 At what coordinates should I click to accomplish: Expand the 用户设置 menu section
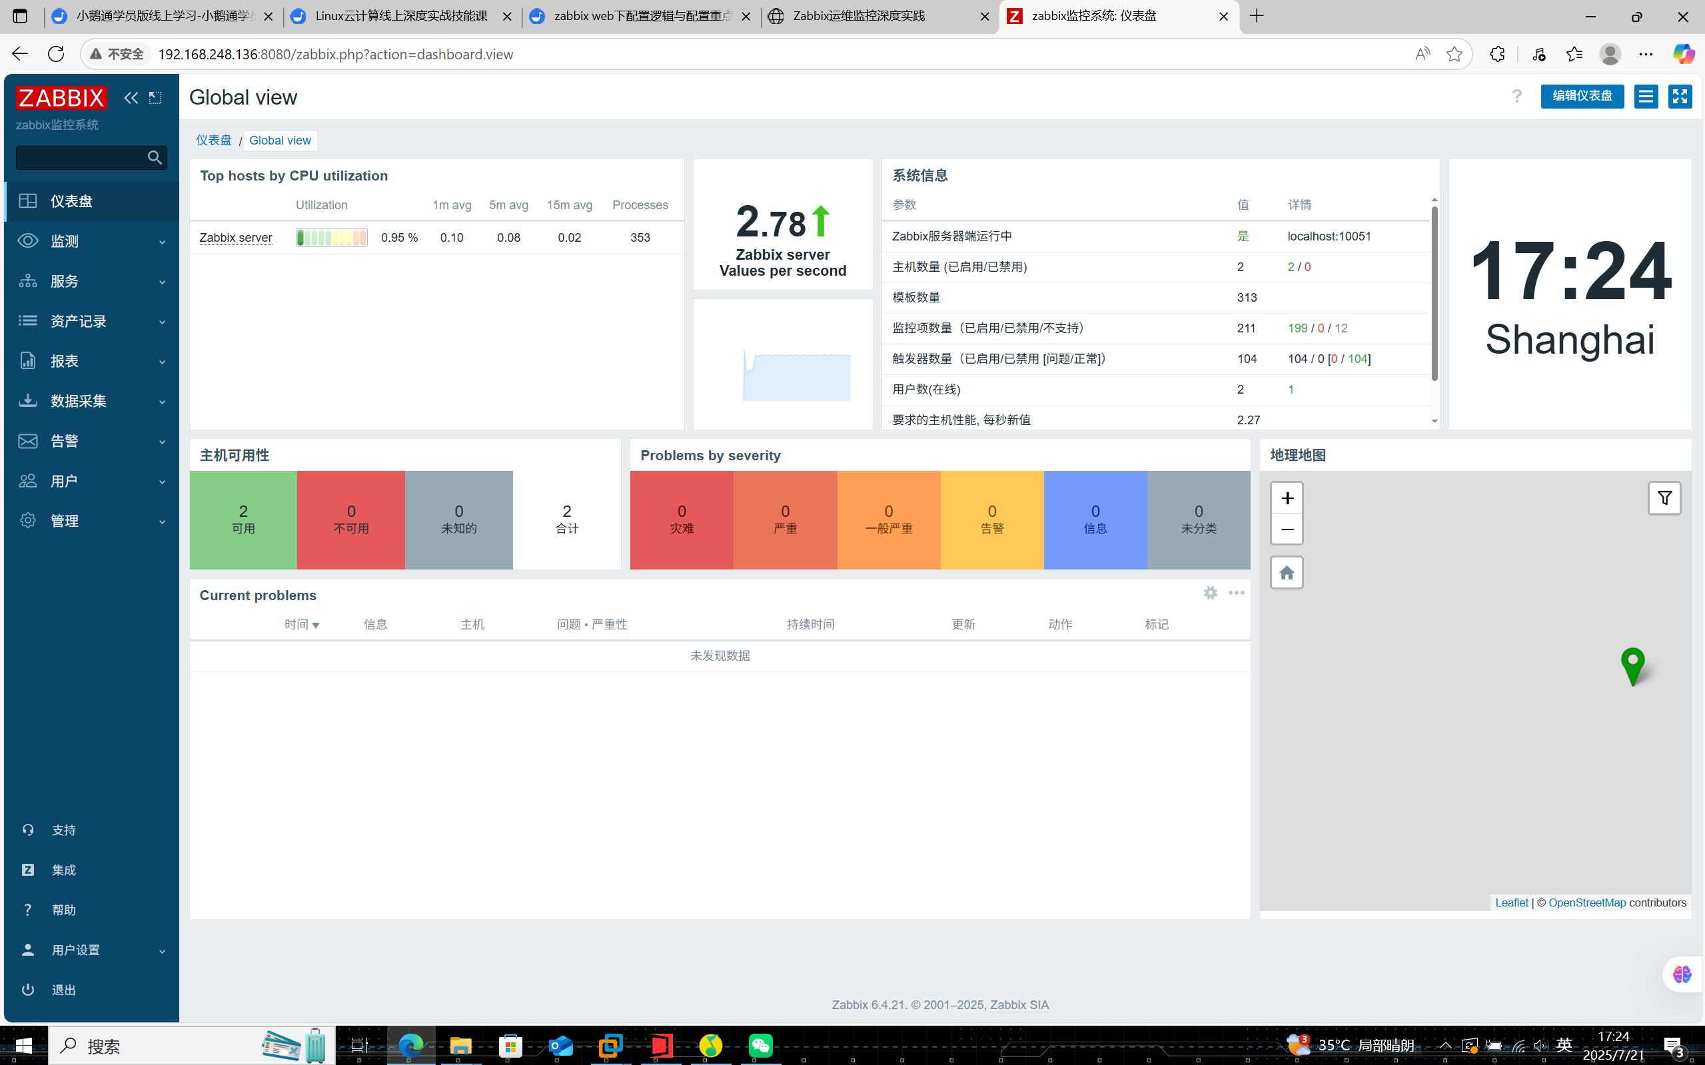[x=91, y=950]
